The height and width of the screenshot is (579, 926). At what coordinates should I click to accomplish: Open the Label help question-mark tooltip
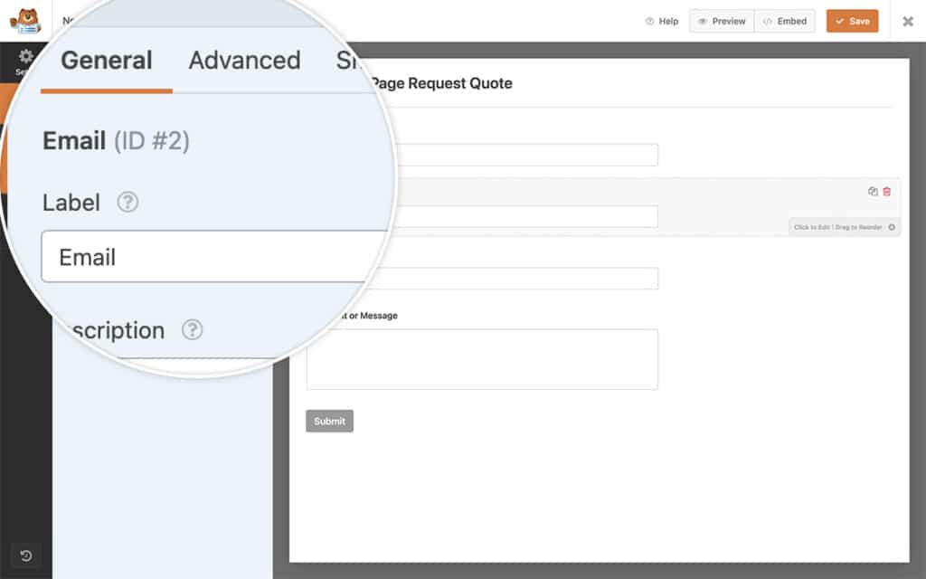[x=128, y=203]
